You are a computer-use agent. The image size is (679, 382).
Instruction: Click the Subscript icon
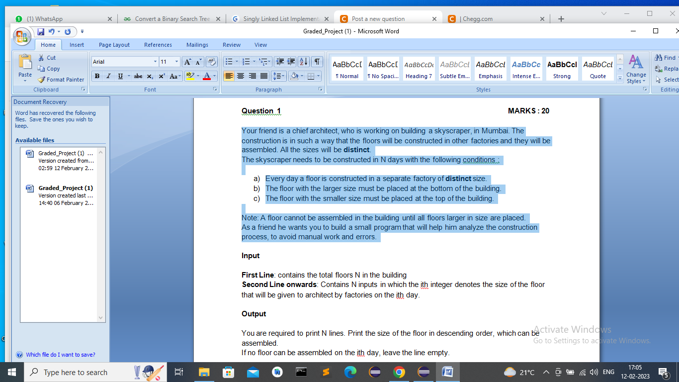click(150, 76)
